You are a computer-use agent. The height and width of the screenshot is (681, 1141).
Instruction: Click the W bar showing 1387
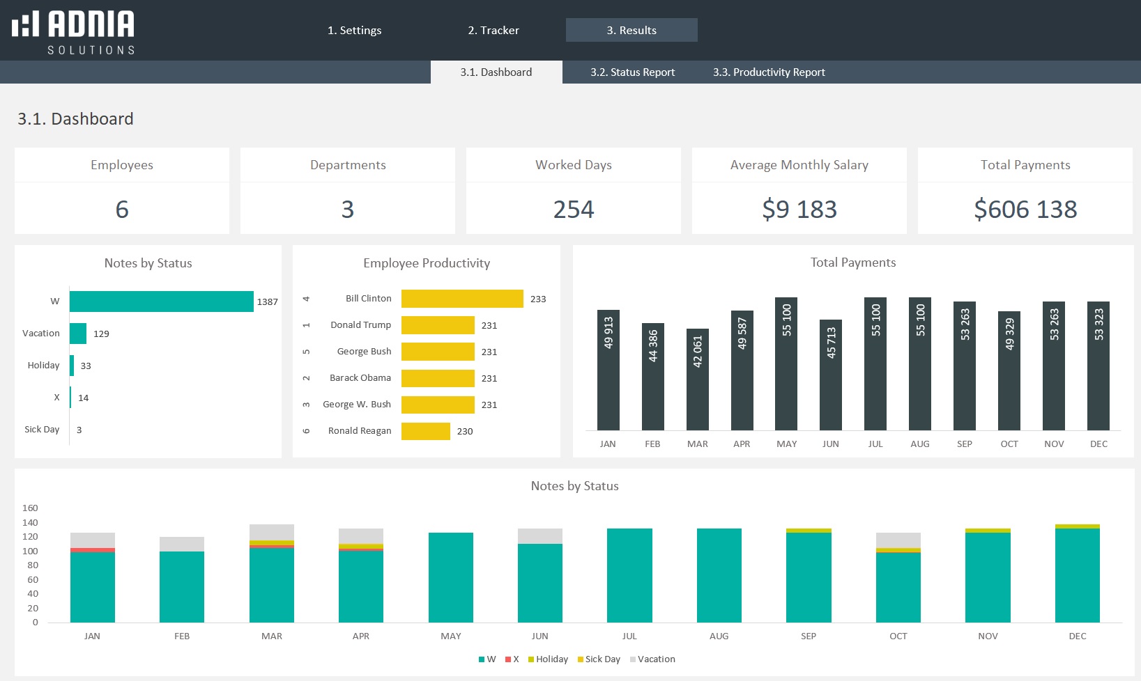(x=161, y=302)
